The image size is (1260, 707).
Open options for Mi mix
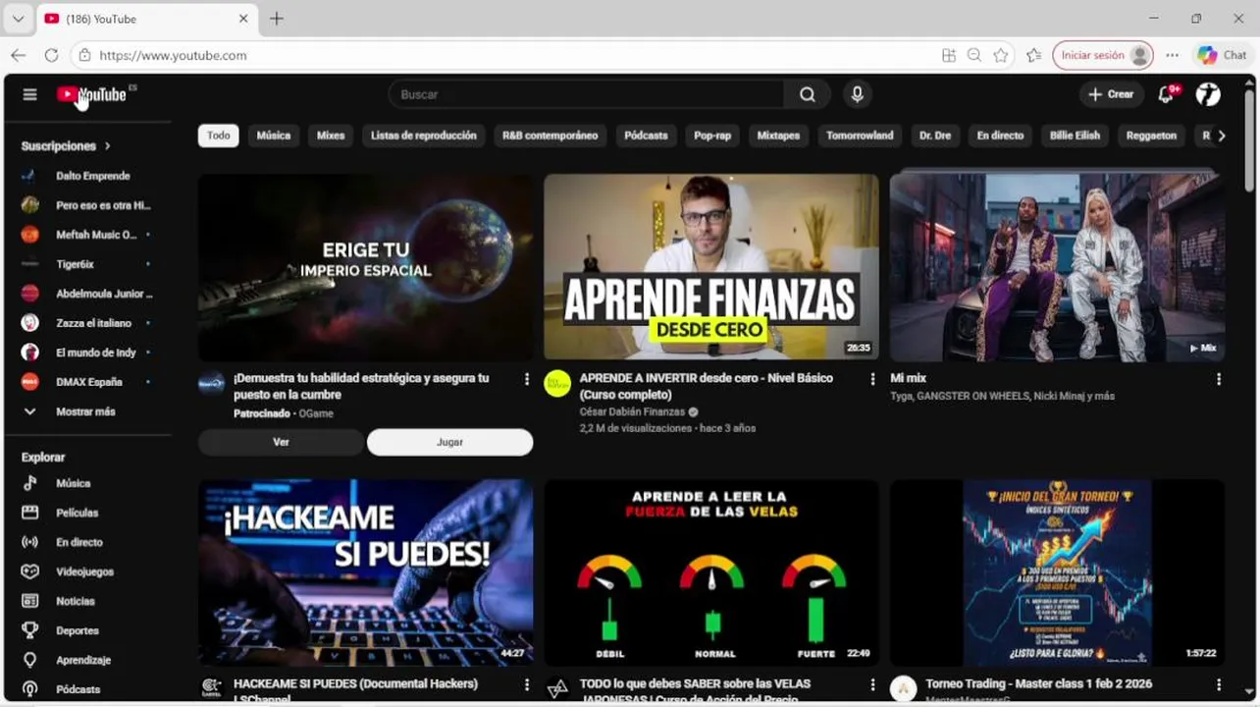(x=1219, y=379)
